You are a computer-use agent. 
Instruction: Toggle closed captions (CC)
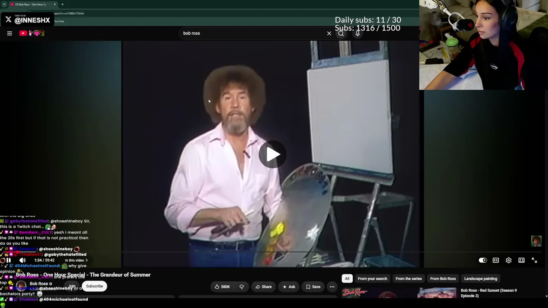coord(496,260)
